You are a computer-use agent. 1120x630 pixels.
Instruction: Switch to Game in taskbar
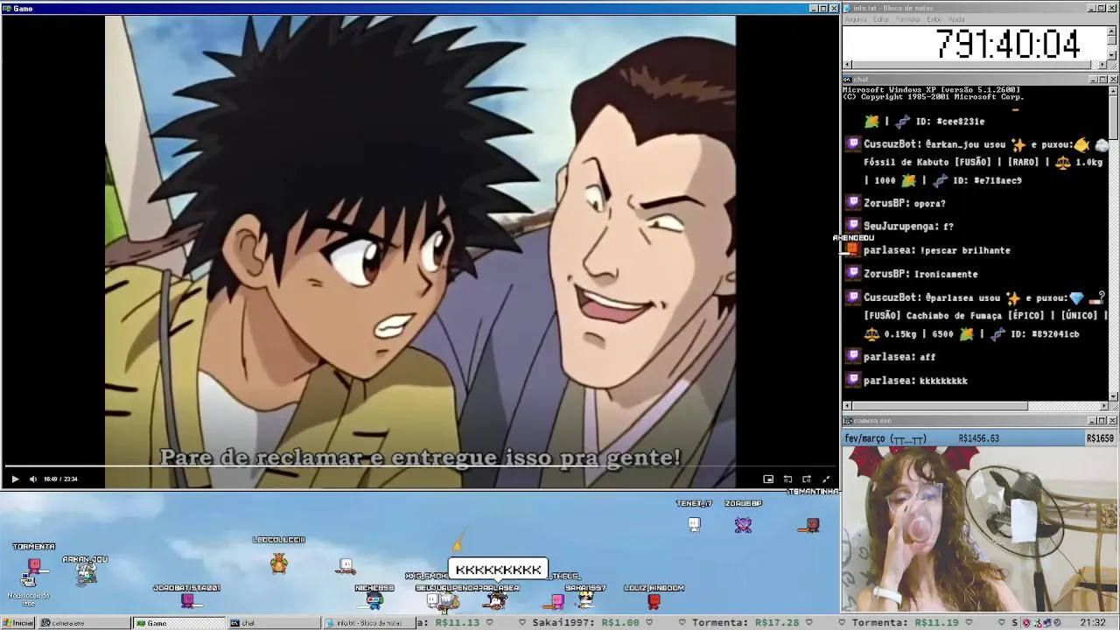point(179,623)
